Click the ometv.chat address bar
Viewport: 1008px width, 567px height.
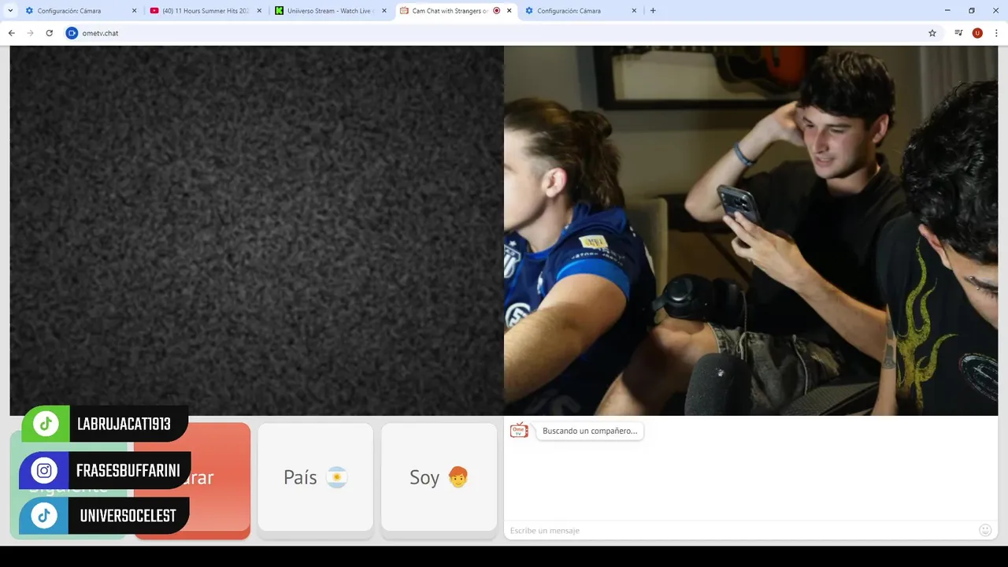500,33
